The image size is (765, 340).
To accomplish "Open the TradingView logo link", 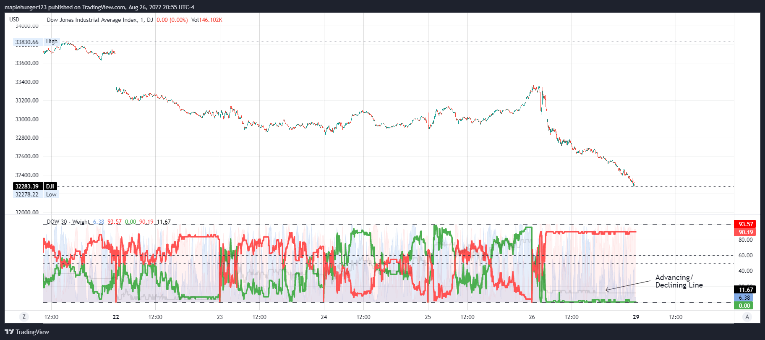I will [x=27, y=332].
